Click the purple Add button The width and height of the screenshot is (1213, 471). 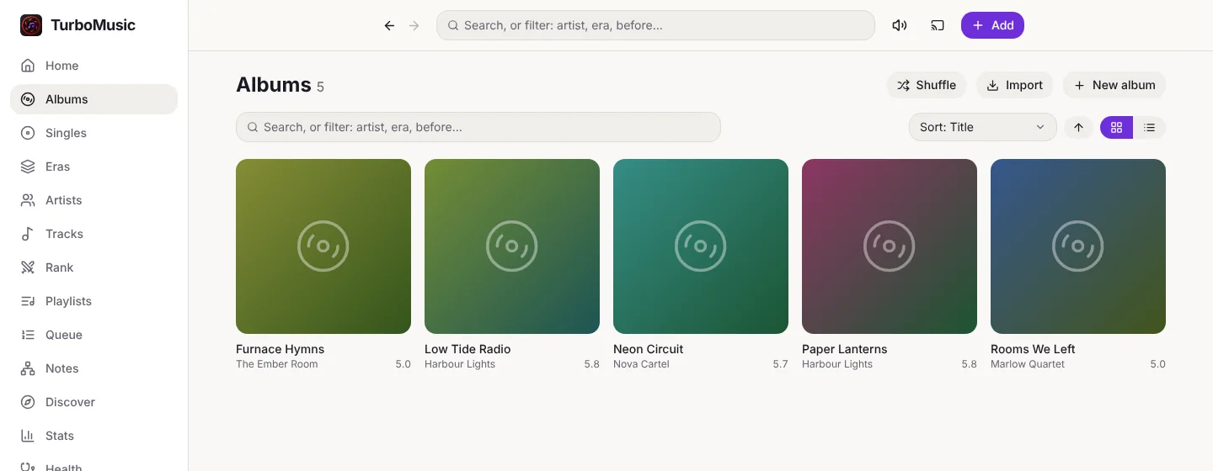coord(992,25)
